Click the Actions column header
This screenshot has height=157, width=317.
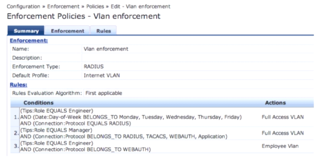275,103
